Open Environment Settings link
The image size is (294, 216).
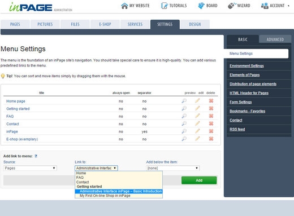(247, 66)
